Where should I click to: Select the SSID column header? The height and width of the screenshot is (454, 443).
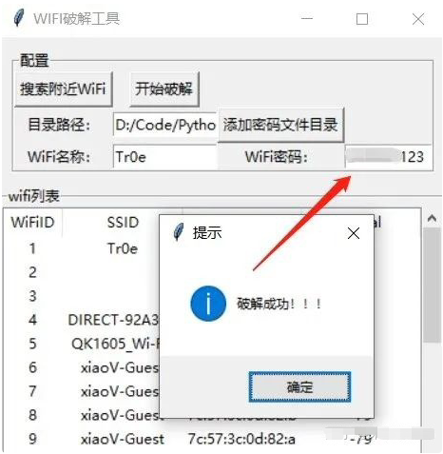pos(123,223)
